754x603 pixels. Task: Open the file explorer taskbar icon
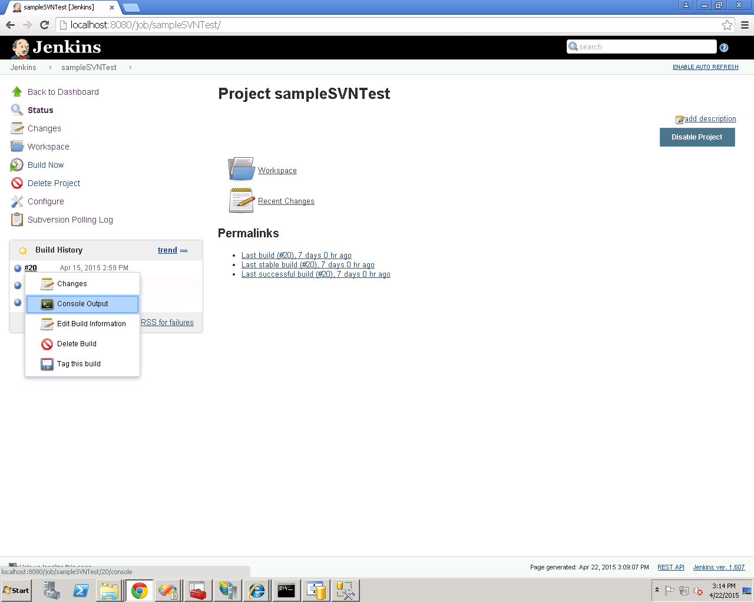[110, 591]
